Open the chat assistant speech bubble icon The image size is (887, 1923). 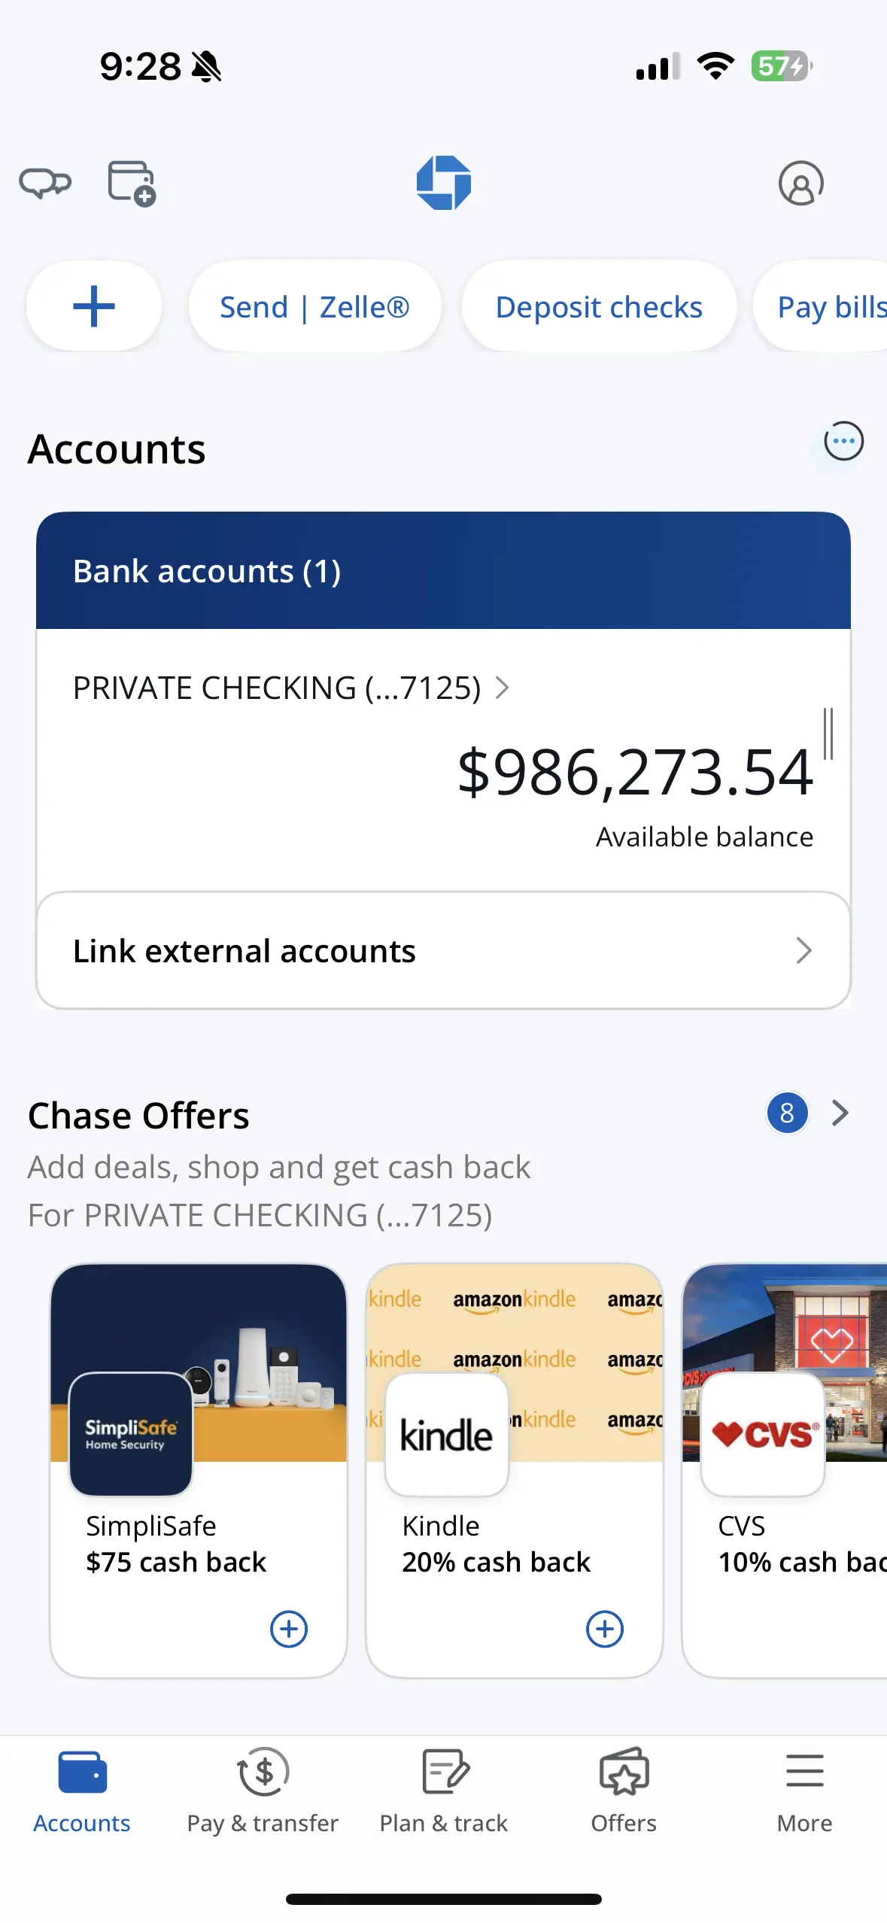(45, 183)
